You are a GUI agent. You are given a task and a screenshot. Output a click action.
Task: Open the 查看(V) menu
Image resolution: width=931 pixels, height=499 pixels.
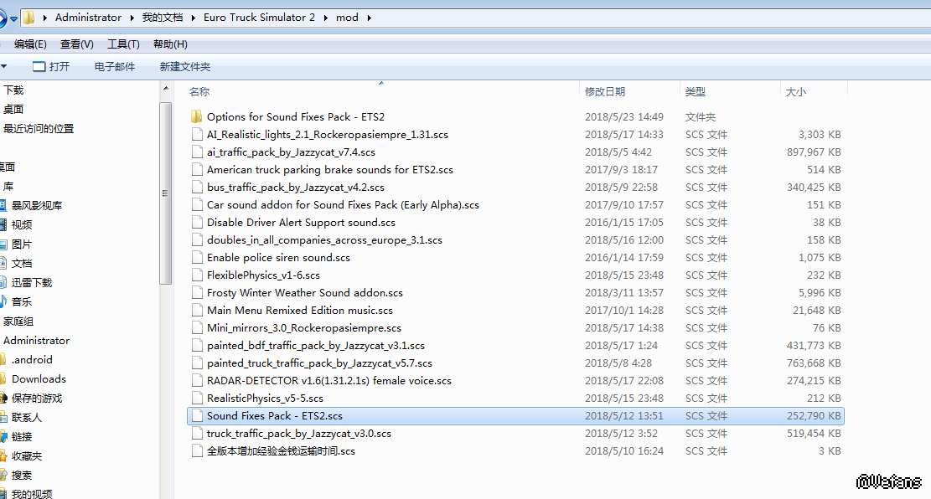click(x=77, y=44)
